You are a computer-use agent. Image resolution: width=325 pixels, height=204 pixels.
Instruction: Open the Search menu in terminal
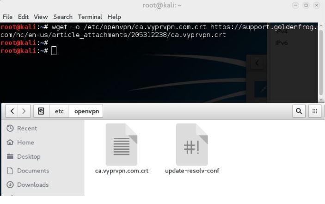click(63, 17)
